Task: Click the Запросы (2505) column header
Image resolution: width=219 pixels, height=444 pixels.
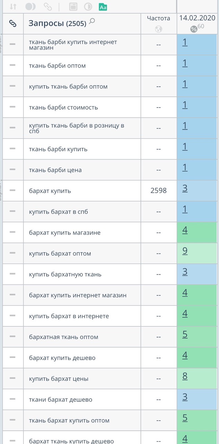Action: pyautogui.click(x=57, y=23)
